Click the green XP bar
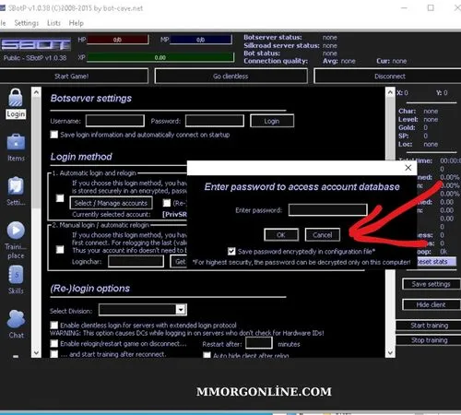 pos(160,57)
